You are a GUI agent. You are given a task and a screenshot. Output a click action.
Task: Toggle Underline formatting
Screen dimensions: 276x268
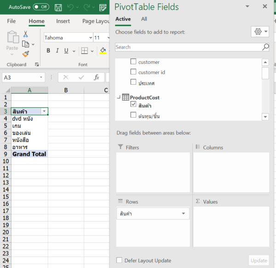click(x=66, y=51)
